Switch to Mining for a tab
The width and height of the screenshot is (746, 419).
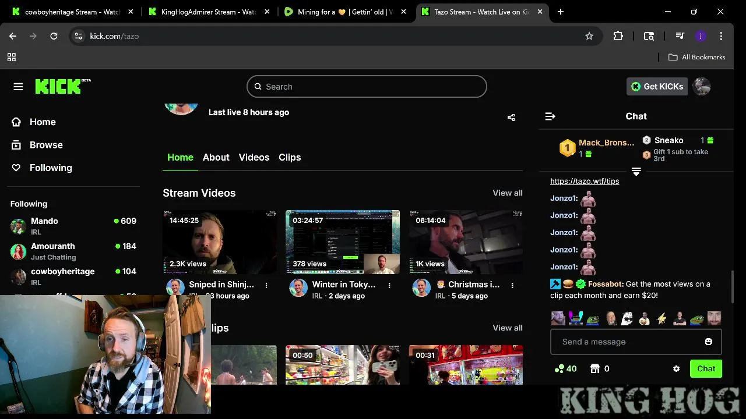point(346,12)
